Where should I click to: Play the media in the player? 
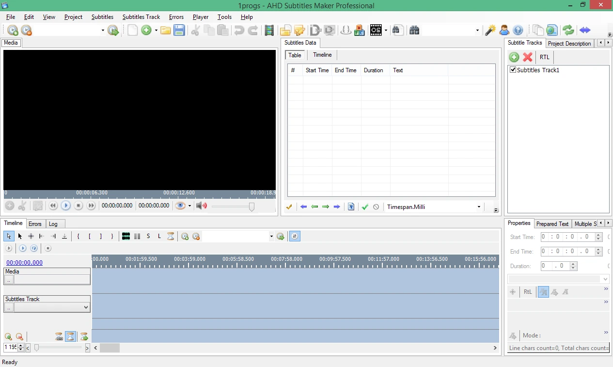click(x=66, y=206)
